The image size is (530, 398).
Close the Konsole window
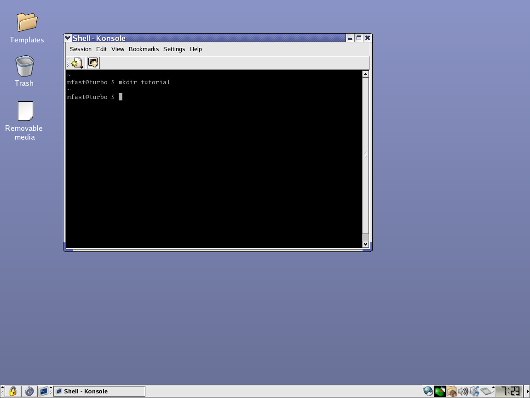[368, 38]
